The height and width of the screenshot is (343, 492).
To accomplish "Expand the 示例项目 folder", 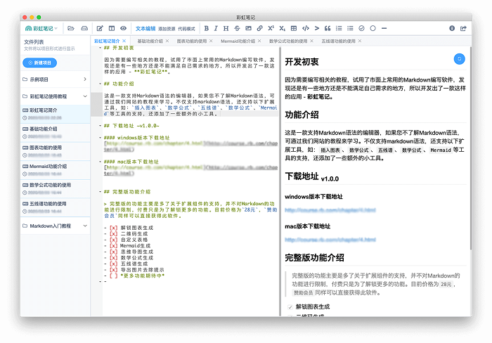I will (x=55, y=79).
